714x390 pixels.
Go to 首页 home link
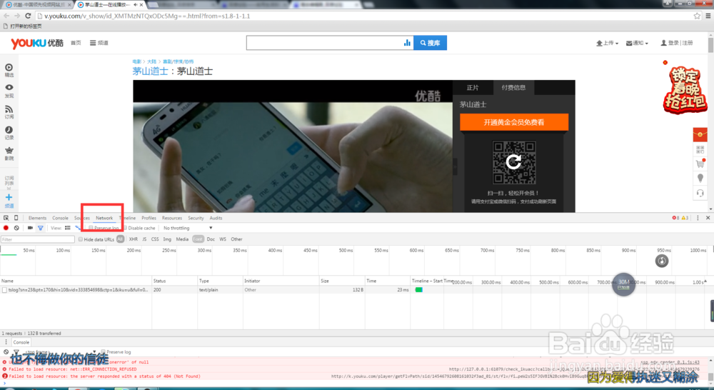point(76,43)
